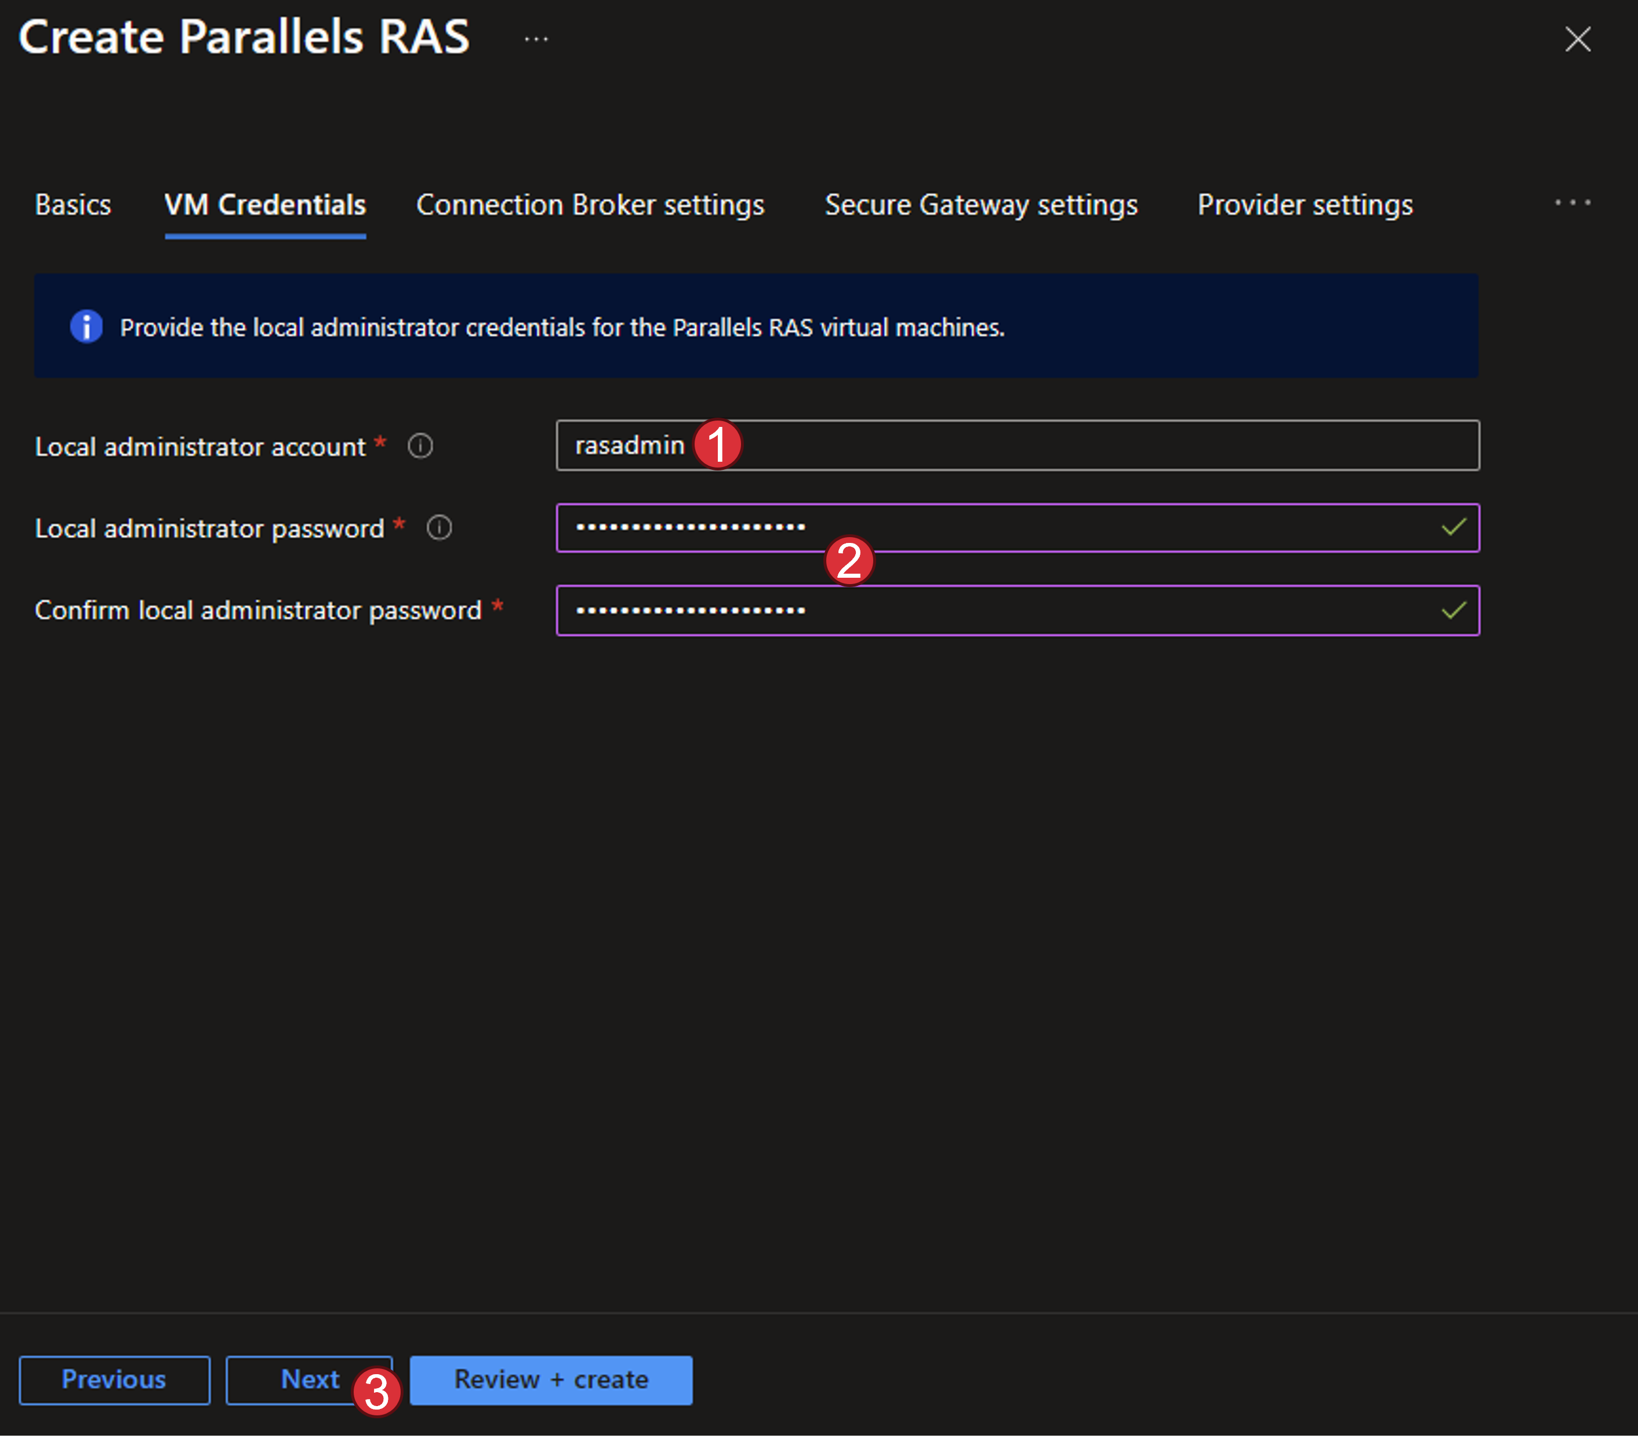Screen dimensions: 1638x1449
Task: Click the blue info icon in the banner
Action: (86, 327)
